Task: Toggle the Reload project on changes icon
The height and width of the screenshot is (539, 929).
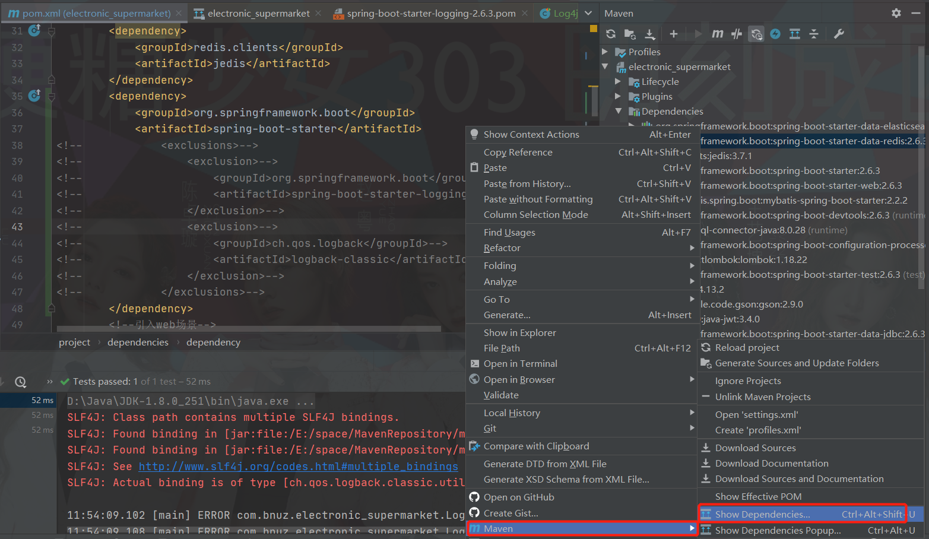Action: [756, 34]
